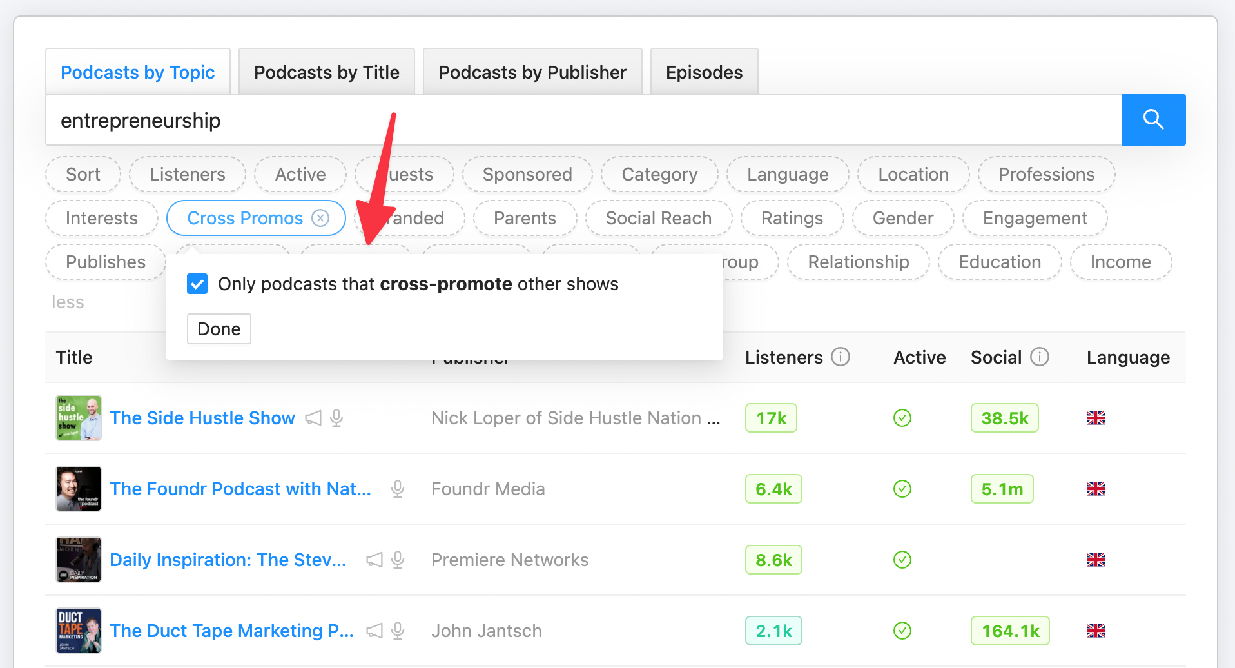Click the Listeners column info icon
The height and width of the screenshot is (668, 1235).
pos(841,357)
